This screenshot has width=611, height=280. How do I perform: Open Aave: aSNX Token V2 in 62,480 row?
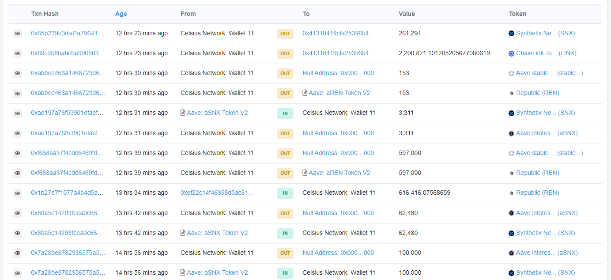tap(217, 233)
